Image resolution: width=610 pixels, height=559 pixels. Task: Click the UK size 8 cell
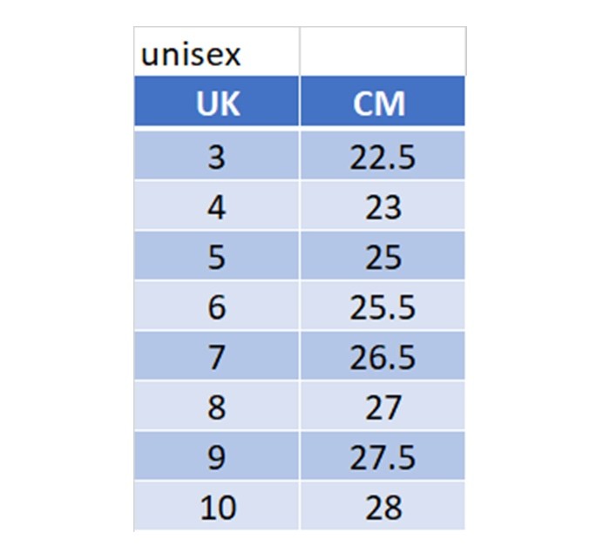tap(216, 407)
